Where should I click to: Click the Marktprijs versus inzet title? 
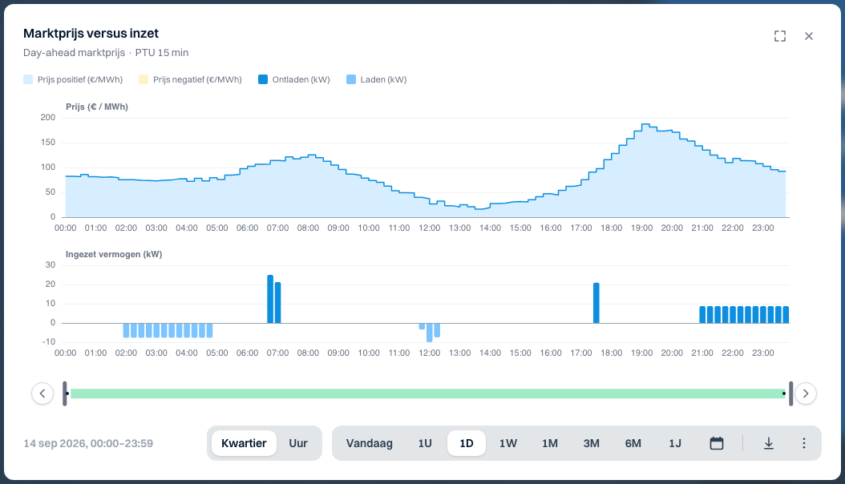point(91,34)
